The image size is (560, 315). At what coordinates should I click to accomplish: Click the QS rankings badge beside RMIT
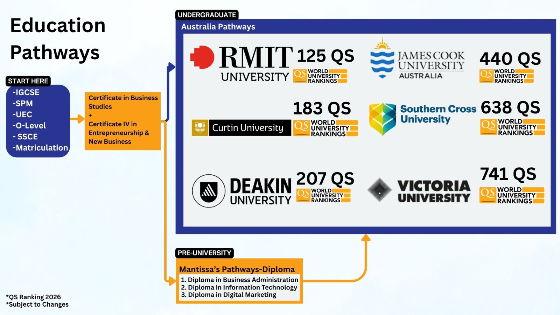[320, 76]
